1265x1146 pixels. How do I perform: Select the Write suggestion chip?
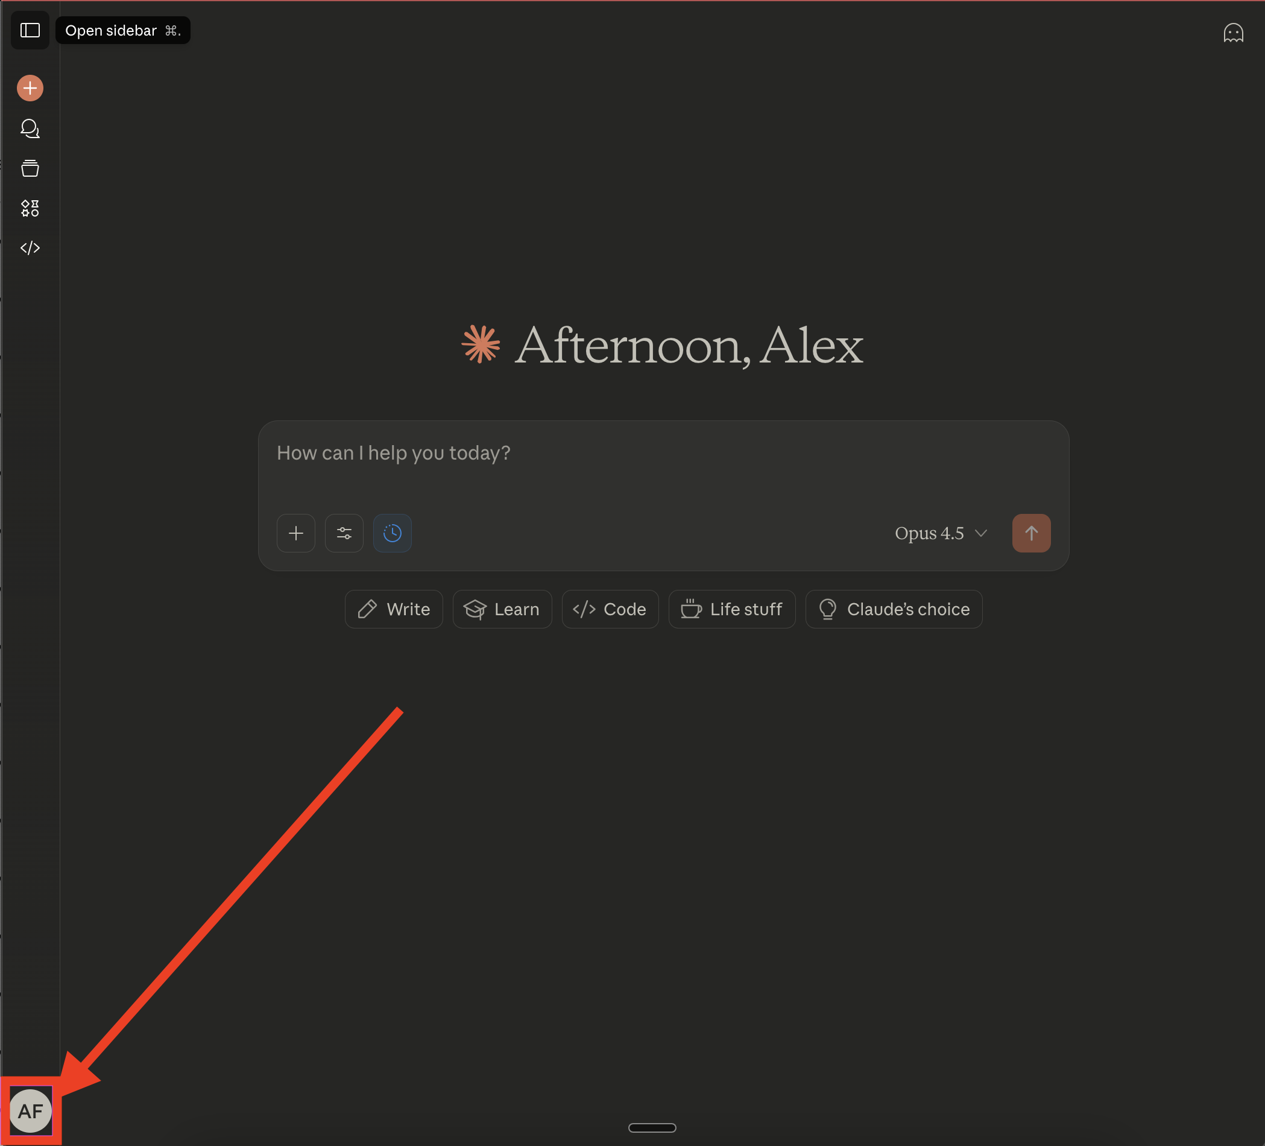click(x=394, y=609)
